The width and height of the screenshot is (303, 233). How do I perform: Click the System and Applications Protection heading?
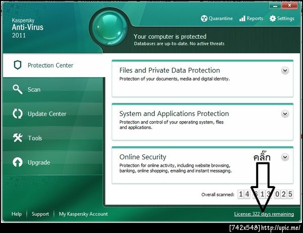click(174, 113)
